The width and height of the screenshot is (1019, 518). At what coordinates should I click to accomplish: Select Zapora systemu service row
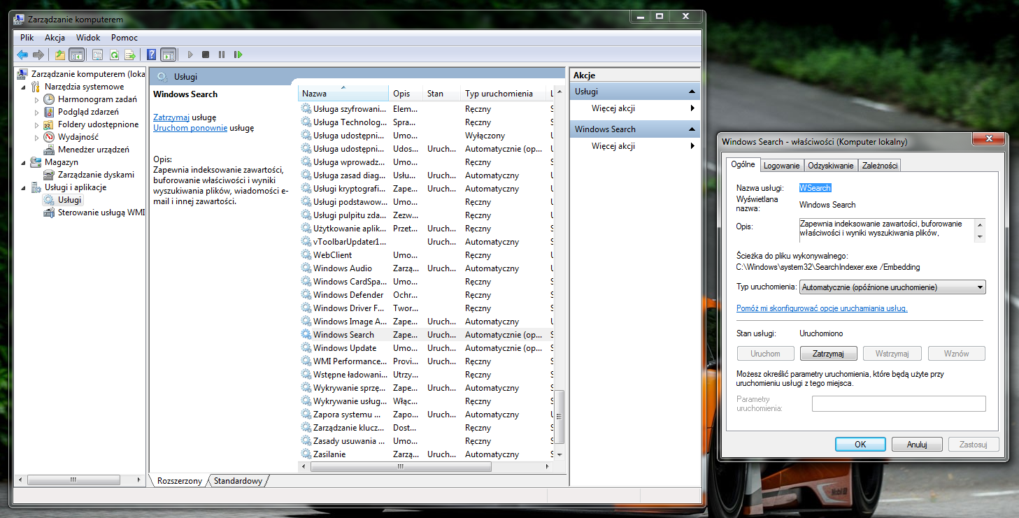(x=426, y=415)
